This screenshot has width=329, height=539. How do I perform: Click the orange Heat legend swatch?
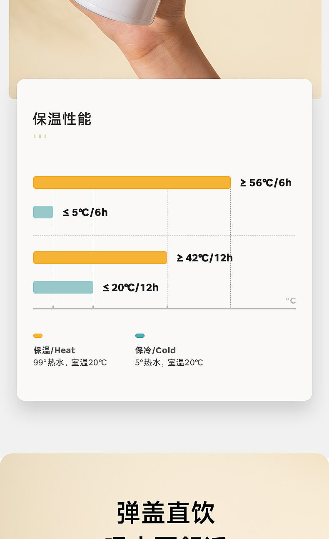pos(38,336)
